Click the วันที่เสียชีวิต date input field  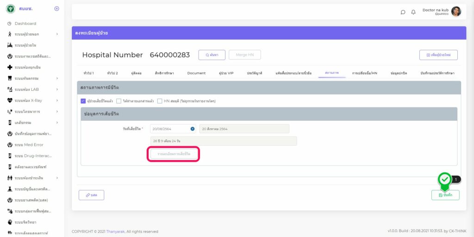pyautogui.click(x=169, y=129)
